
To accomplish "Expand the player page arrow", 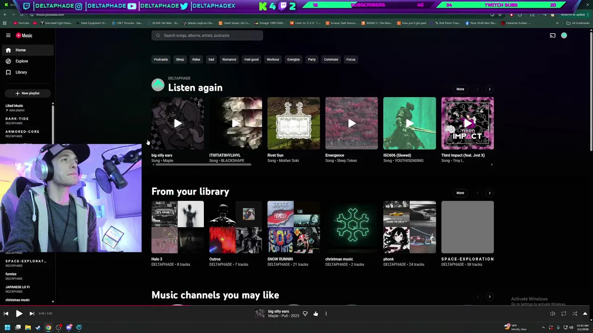I will pos(585,314).
